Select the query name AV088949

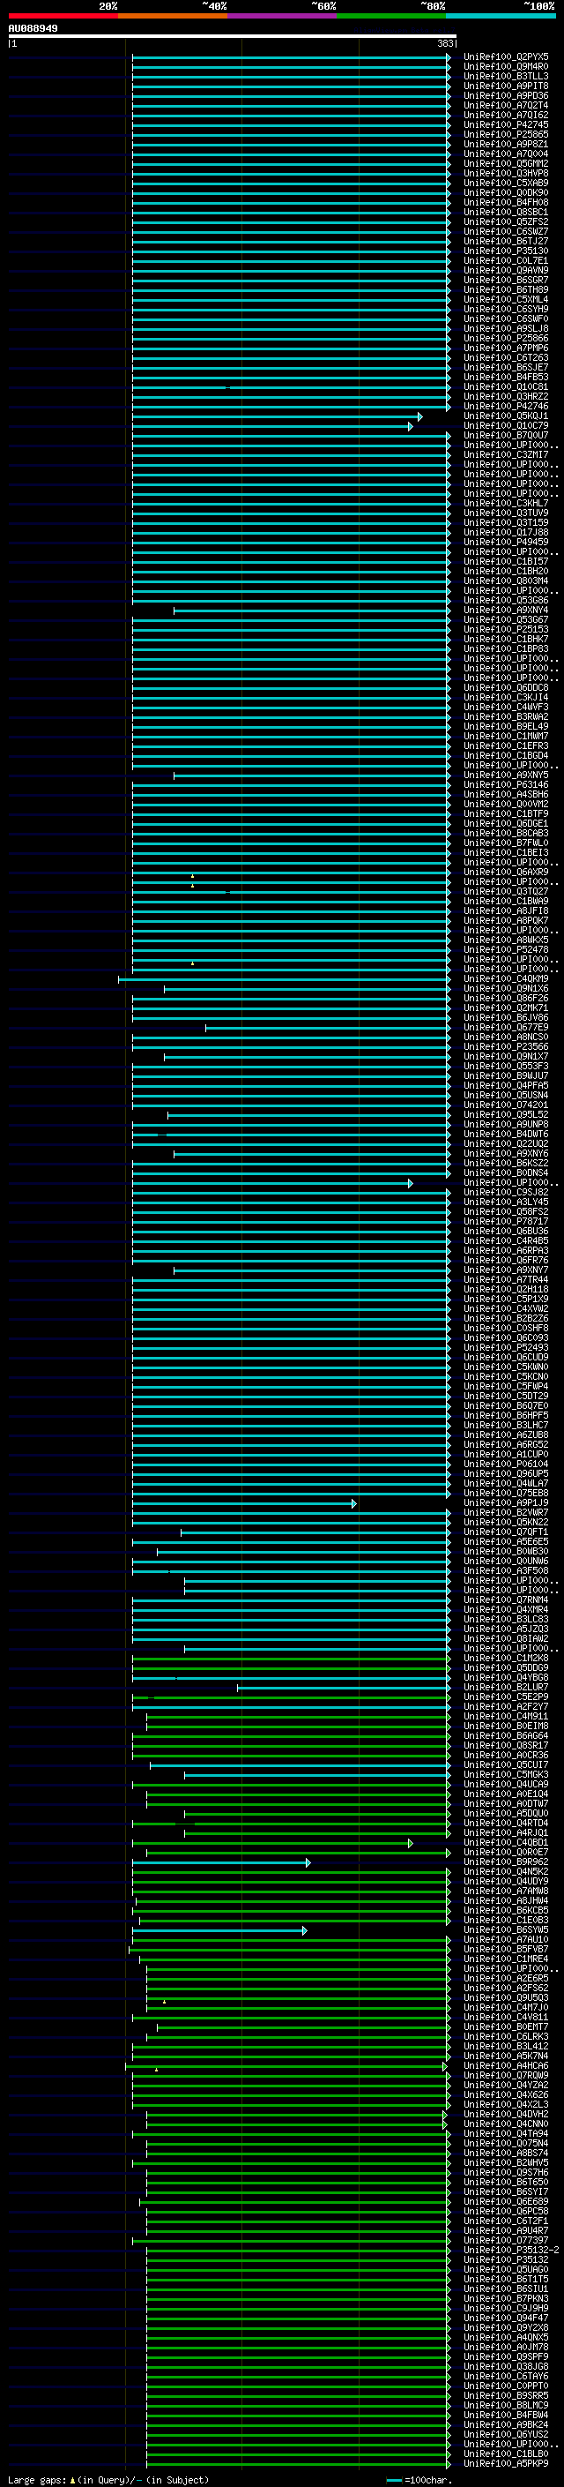(33, 29)
